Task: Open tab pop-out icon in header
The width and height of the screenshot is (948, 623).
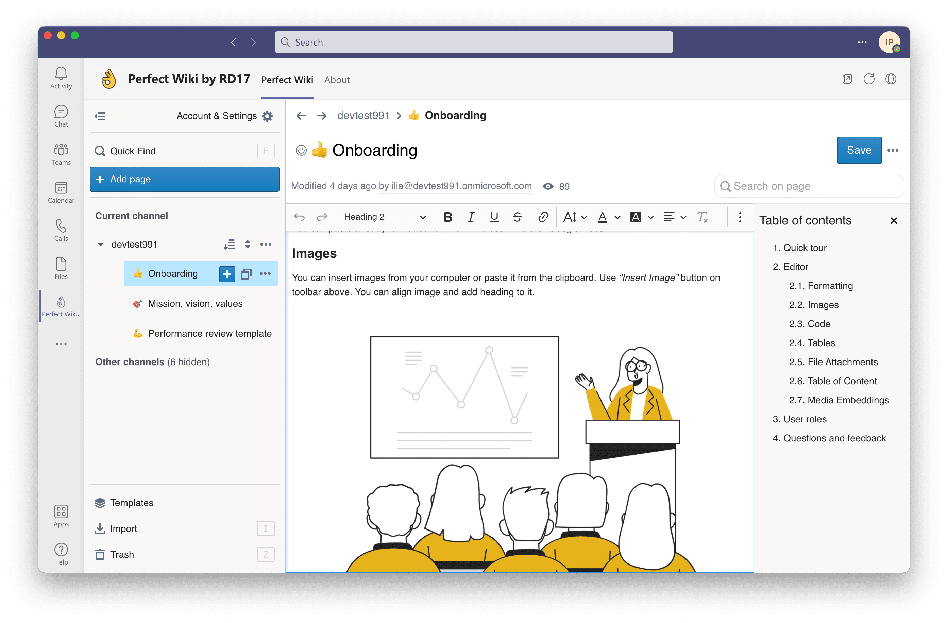Action: click(847, 79)
